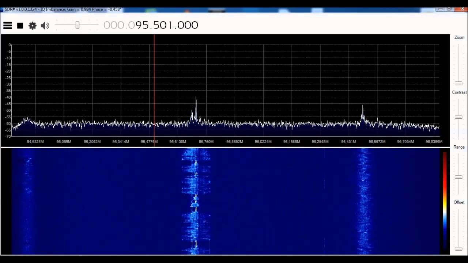Open the settings gear configuration

pos(33,26)
